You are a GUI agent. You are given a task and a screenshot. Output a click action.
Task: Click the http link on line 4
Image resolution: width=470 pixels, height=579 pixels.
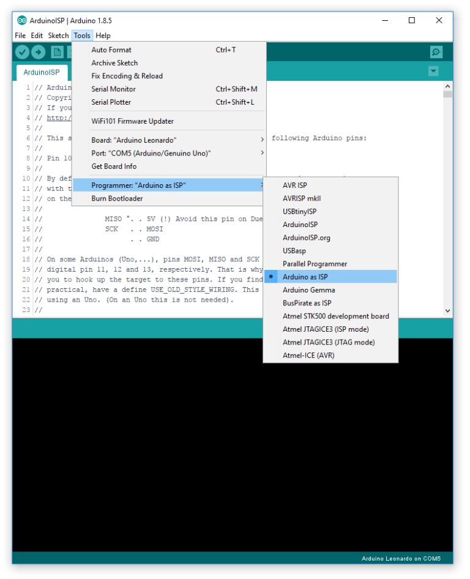coord(59,118)
